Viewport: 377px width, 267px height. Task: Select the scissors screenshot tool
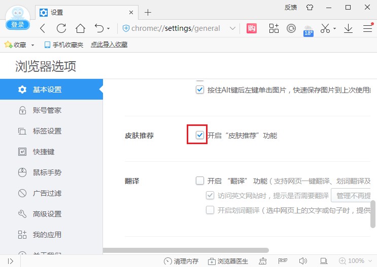(325, 28)
